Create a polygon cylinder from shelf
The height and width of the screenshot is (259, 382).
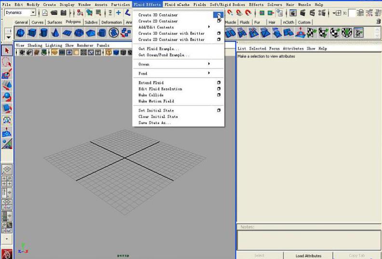[43, 33]
